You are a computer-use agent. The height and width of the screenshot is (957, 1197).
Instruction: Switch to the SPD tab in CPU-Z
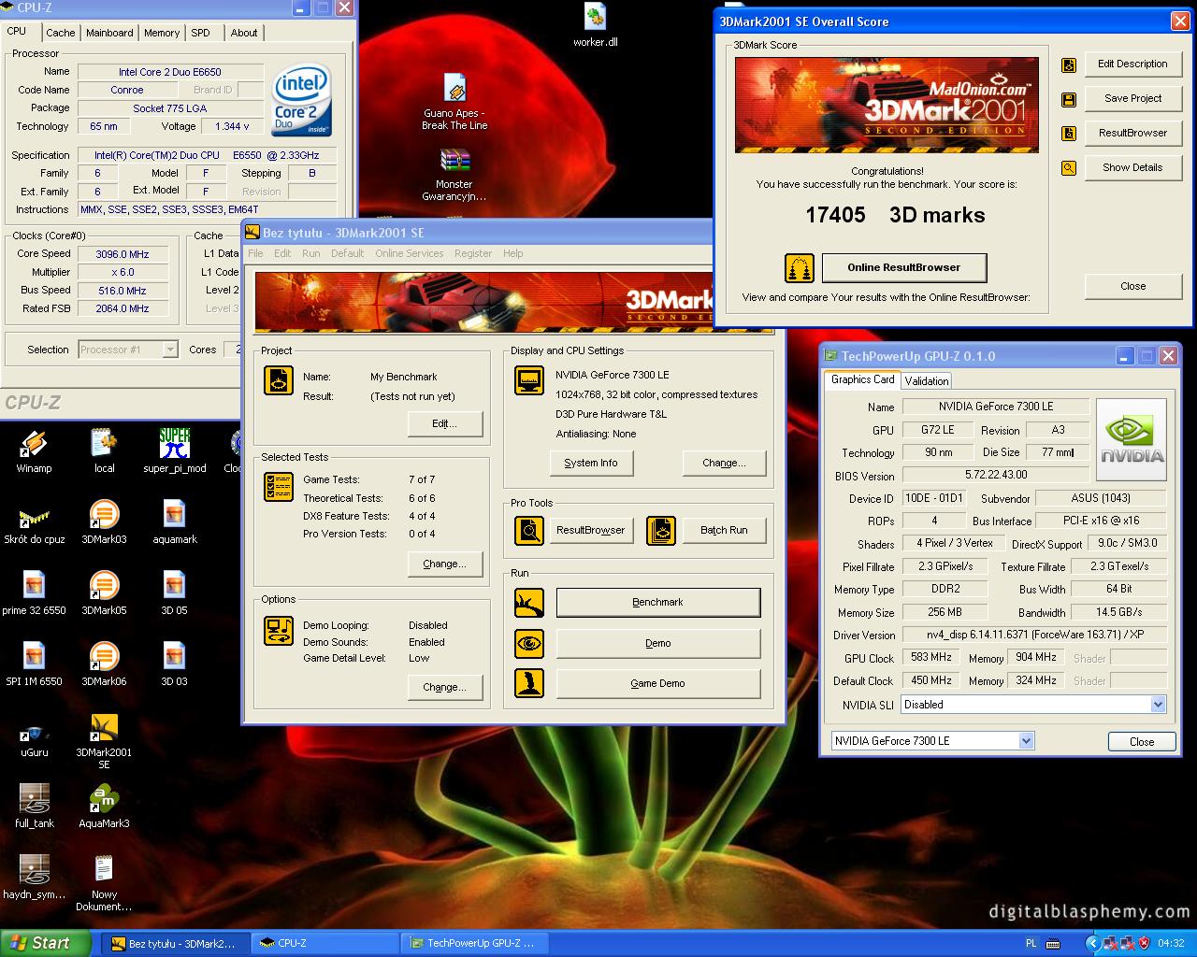coord(200,33)
